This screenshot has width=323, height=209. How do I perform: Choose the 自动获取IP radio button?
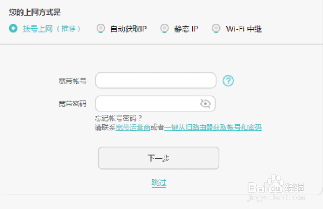[101, 28]
